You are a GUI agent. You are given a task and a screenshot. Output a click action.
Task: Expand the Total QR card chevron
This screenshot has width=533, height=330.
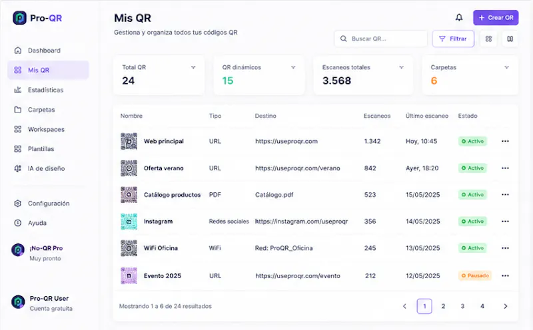click(193, 67)
